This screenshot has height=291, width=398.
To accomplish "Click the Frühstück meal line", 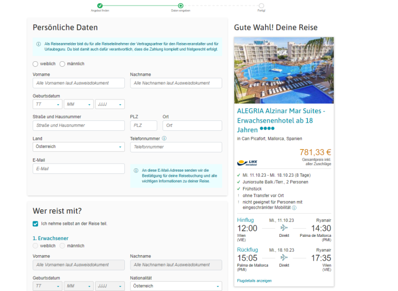I will click(252, 189).
